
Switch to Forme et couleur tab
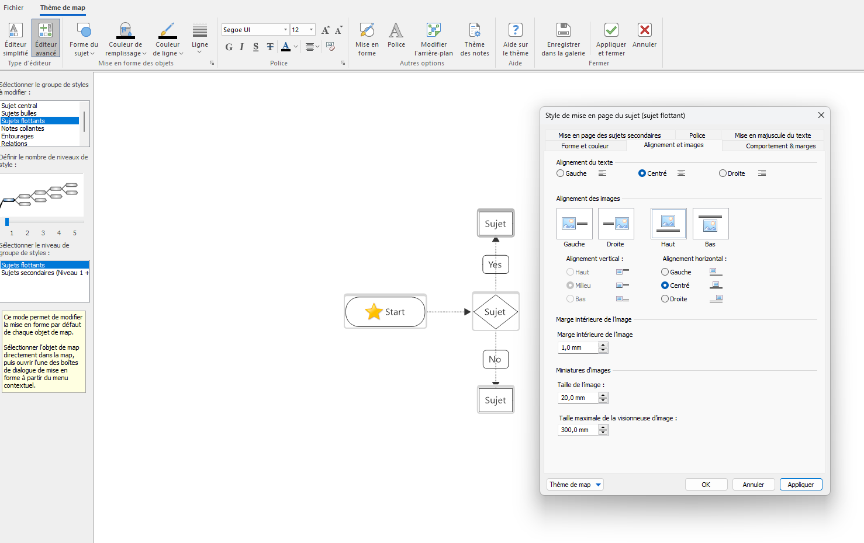click(x=585, y=146)
